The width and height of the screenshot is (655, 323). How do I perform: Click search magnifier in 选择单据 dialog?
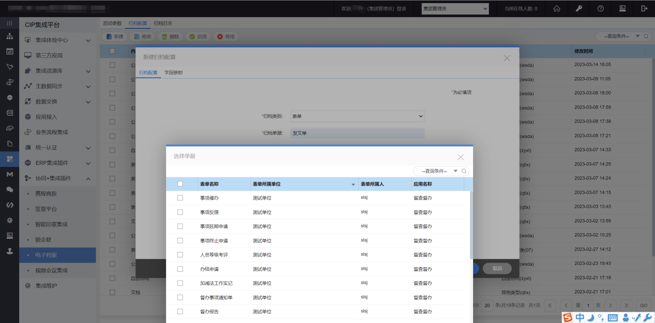click(464, 171)
